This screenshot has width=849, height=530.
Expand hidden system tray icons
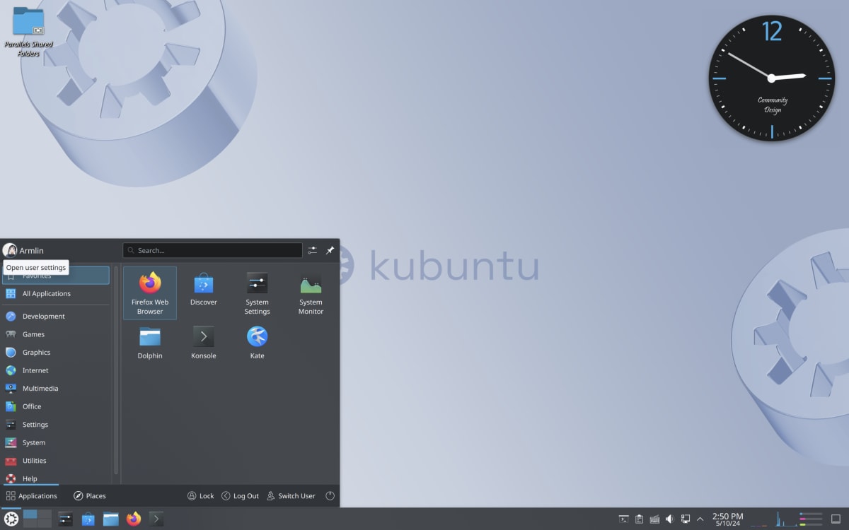tap(700, 519)
